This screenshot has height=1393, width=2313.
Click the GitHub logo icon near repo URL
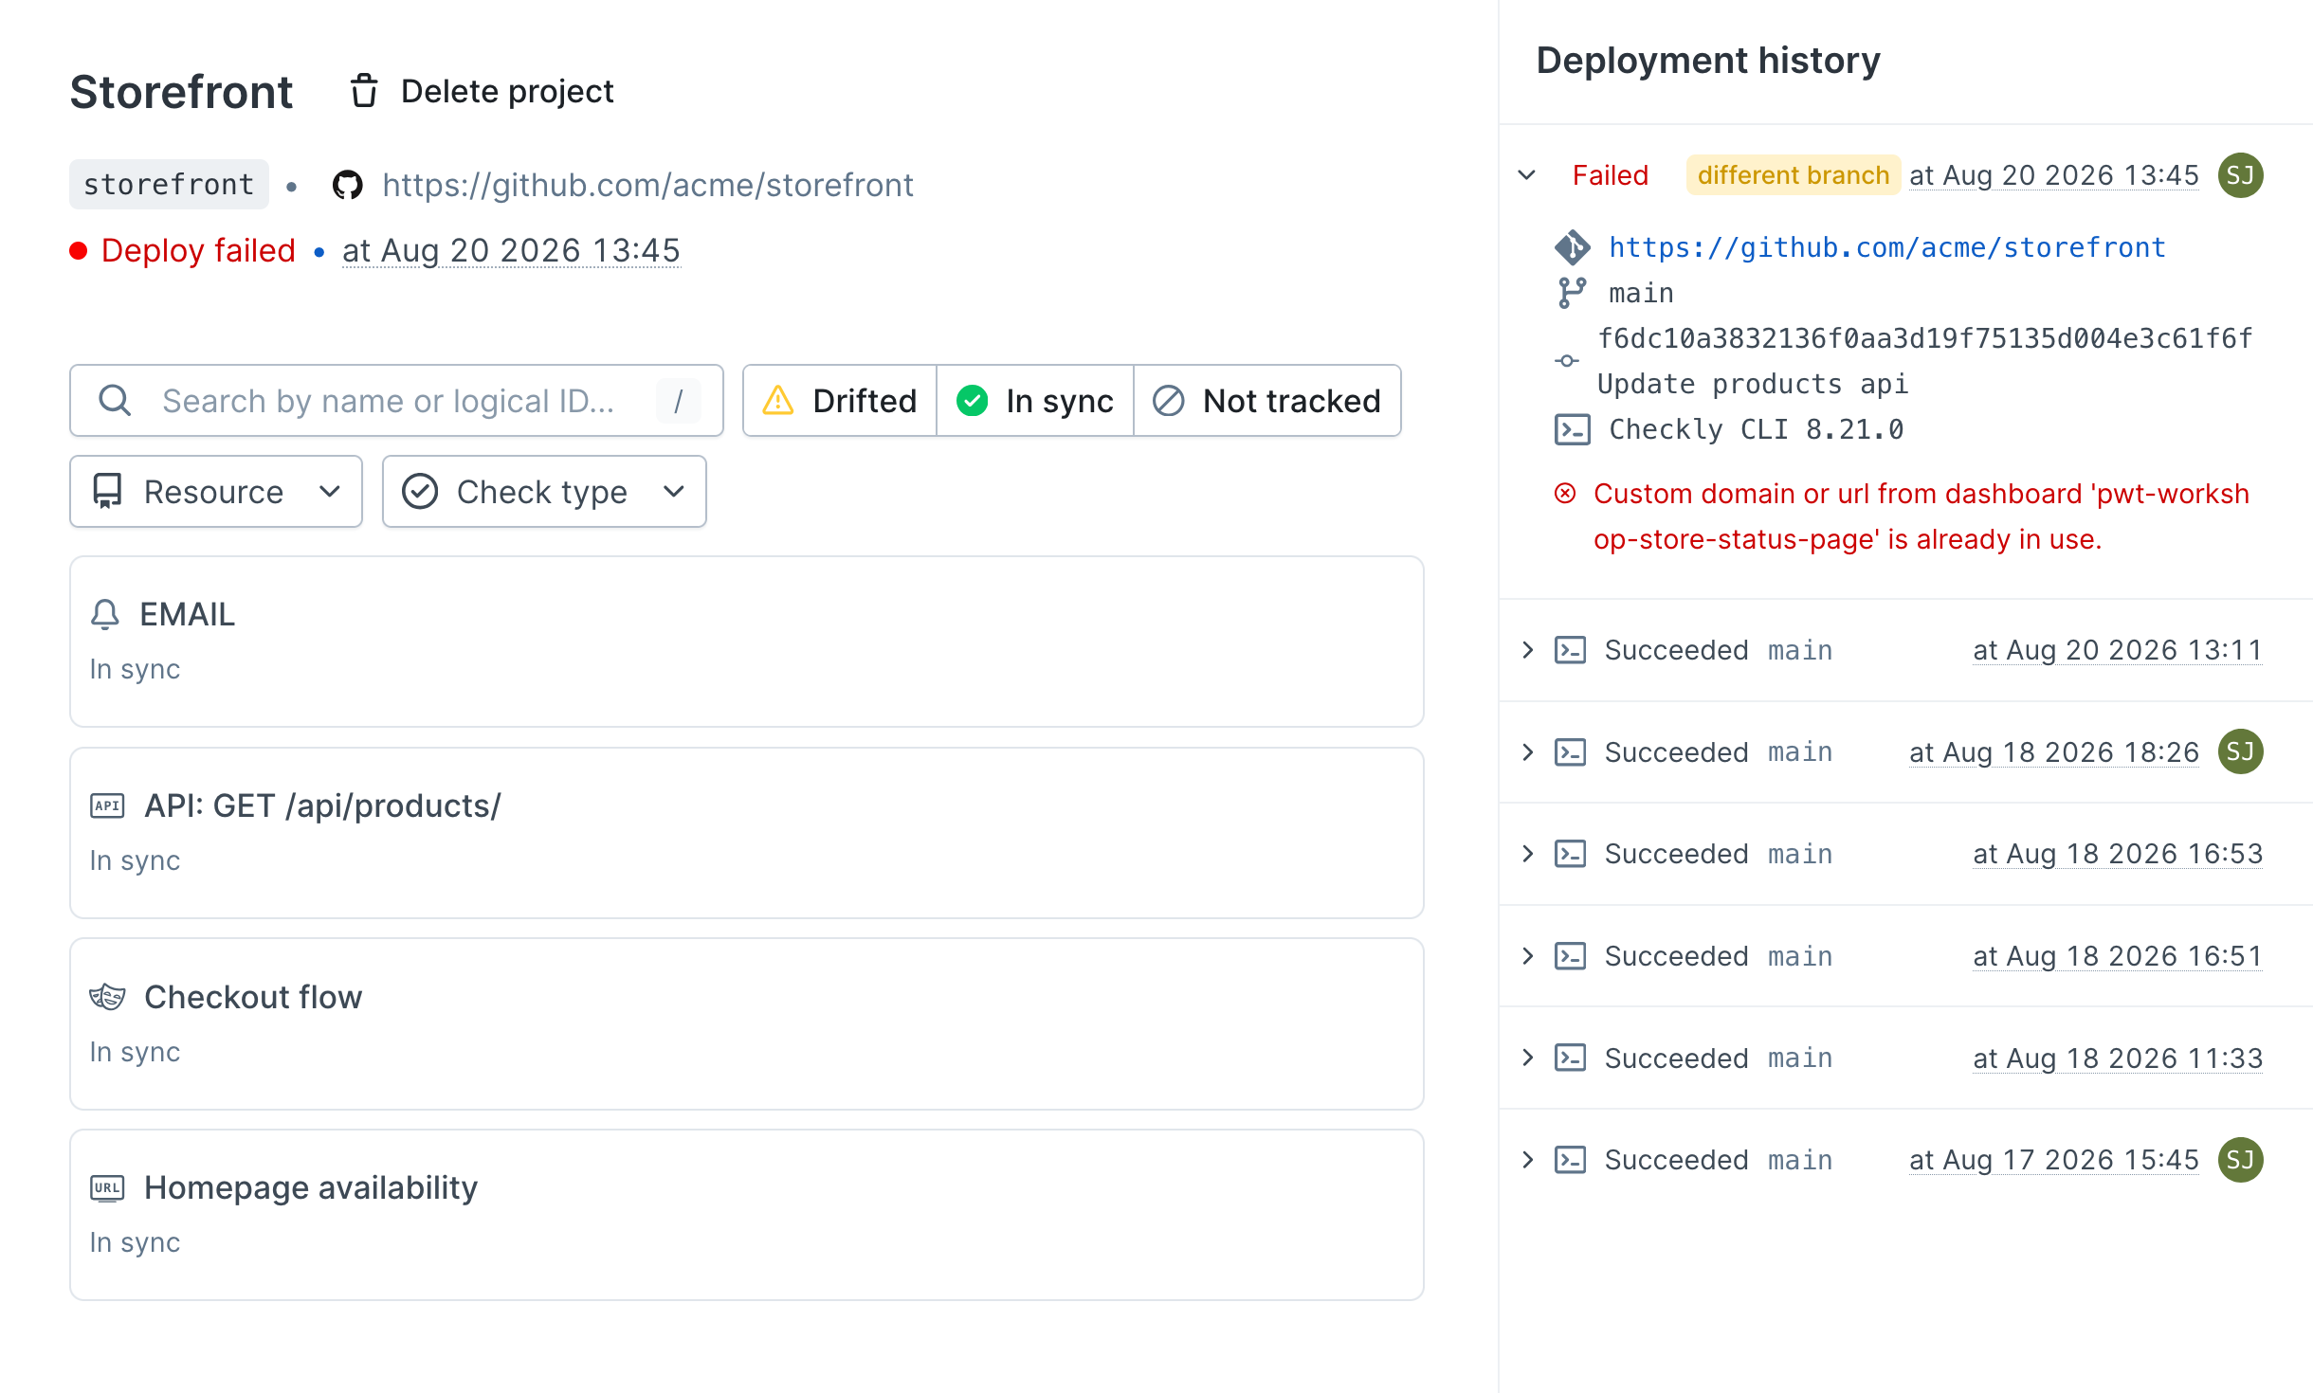[348, 185]
